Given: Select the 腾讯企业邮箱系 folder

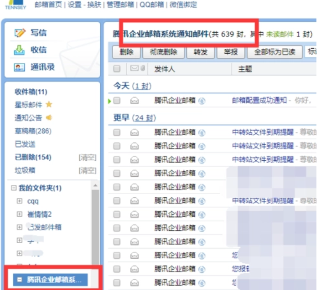Looking at the screenshot, I should (x=54, y=280).
